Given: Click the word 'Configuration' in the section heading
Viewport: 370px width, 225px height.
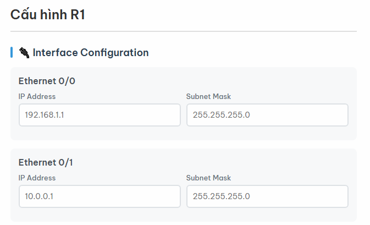Looking at the screenshot, I should pos(114,53).
